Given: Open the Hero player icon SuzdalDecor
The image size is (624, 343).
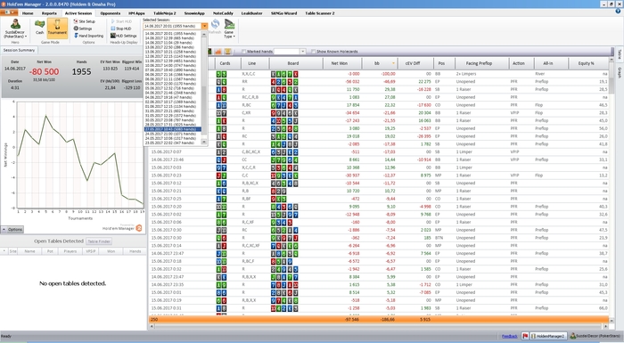Looking at the screenshot, I should click(15, 25).
